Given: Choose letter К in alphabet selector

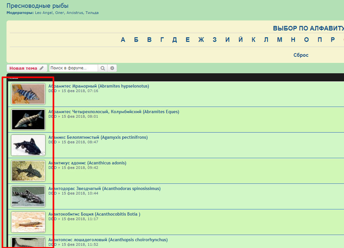Looking at the screenshot, I should tap(253, 40).
